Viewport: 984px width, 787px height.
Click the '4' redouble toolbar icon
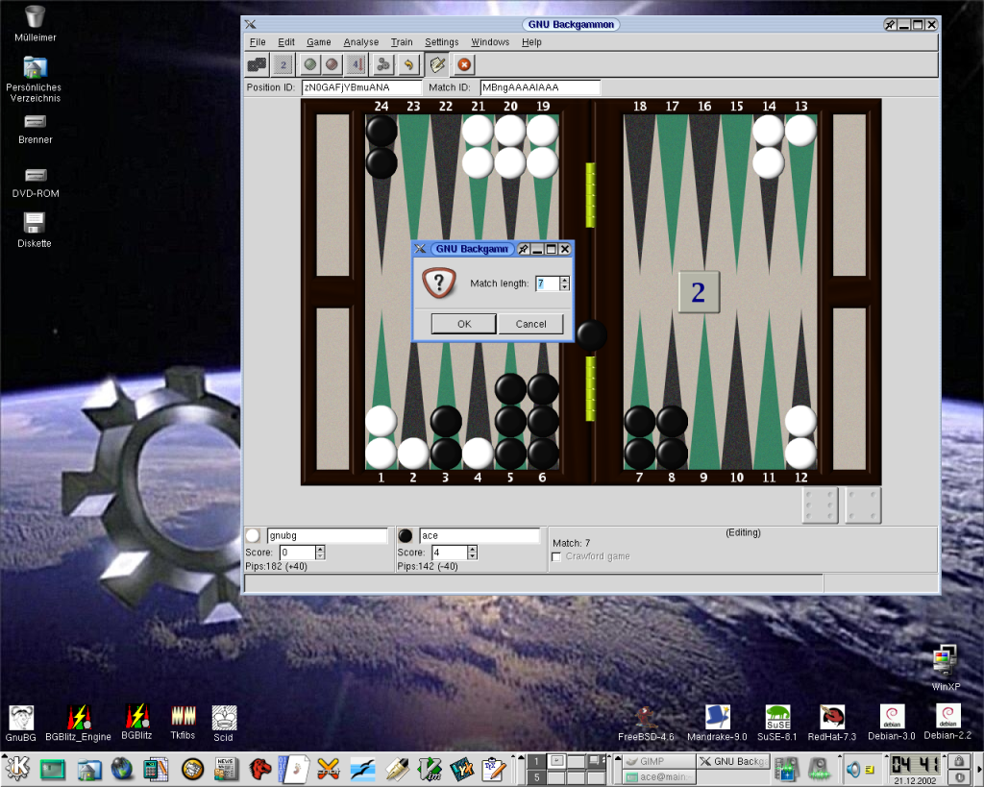356,64
